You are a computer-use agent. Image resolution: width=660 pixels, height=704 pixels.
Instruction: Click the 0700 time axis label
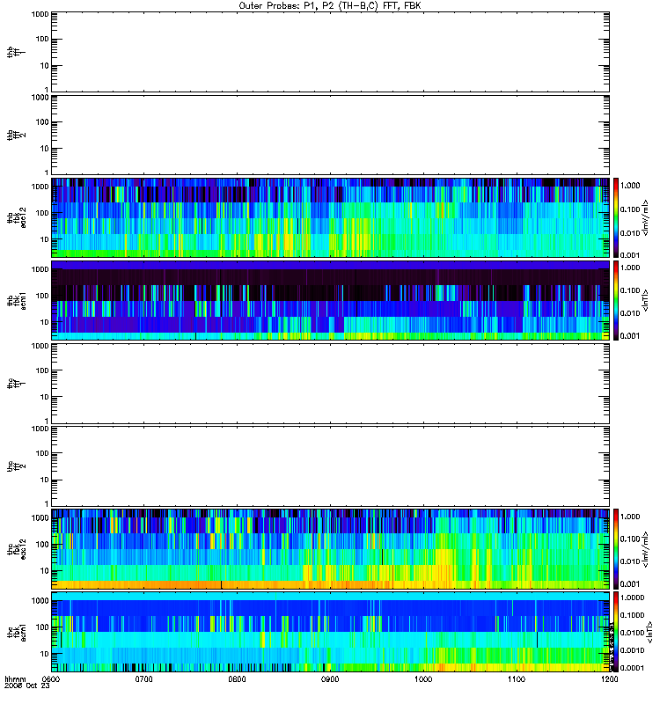(143, 678)
